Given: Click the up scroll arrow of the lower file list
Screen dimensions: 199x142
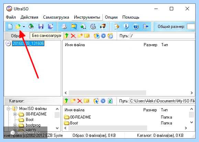Looking at the screenshot, I should pyautogui.click(x=191, y=109).
